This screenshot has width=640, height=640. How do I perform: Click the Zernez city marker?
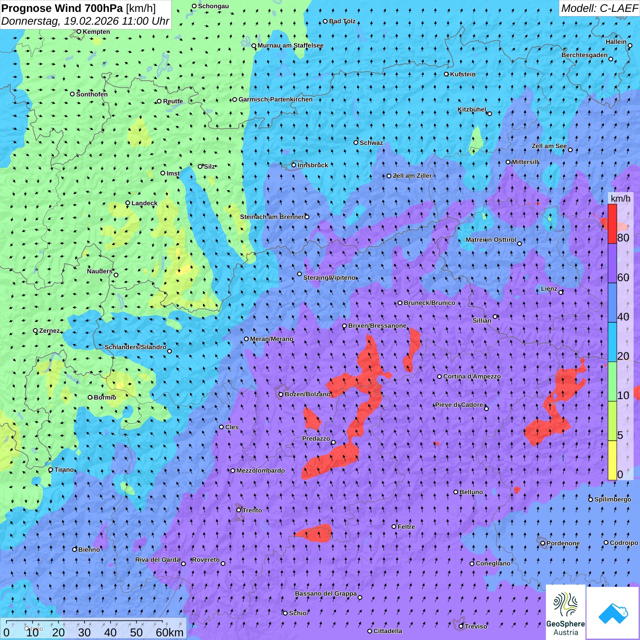point(35,331)
